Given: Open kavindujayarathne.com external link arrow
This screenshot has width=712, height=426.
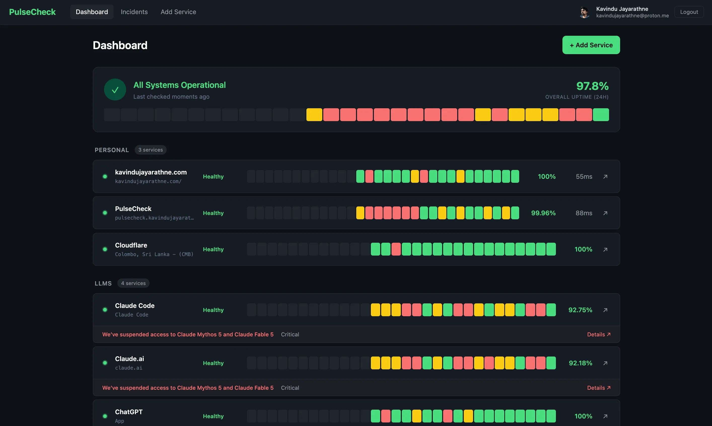Looking at the screenshot, I should tap(605, 176).
